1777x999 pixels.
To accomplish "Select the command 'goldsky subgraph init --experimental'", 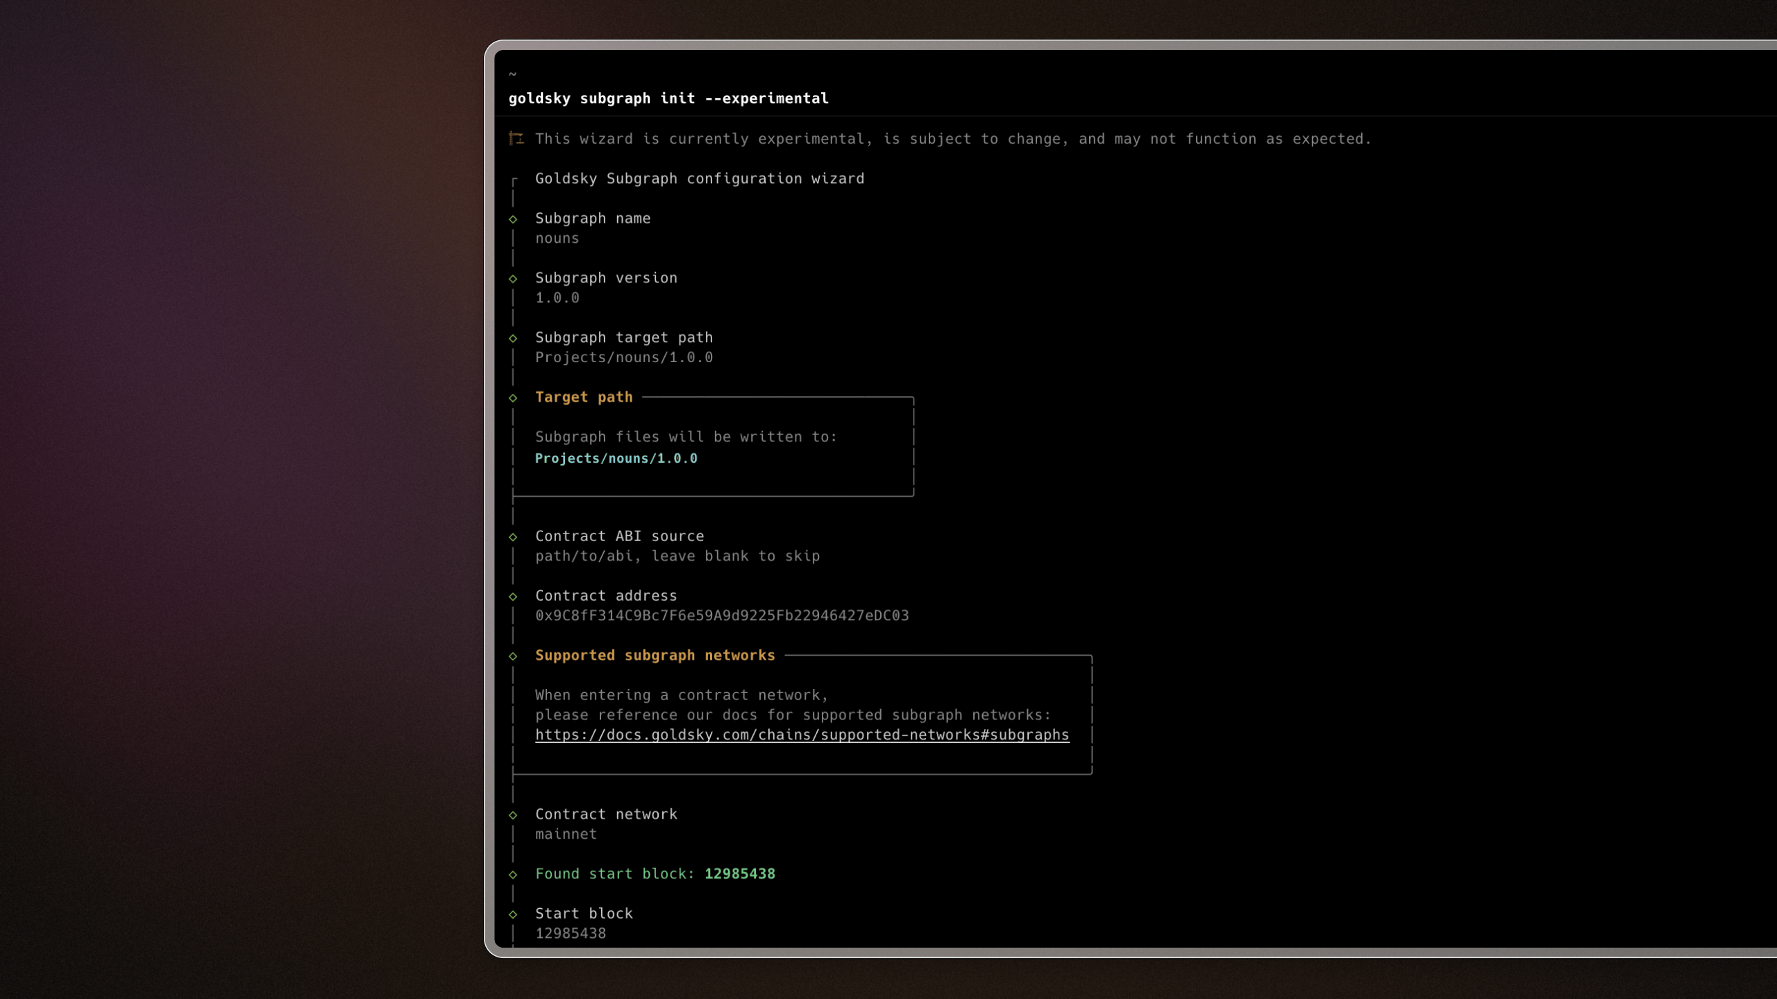I will (668, 99).
